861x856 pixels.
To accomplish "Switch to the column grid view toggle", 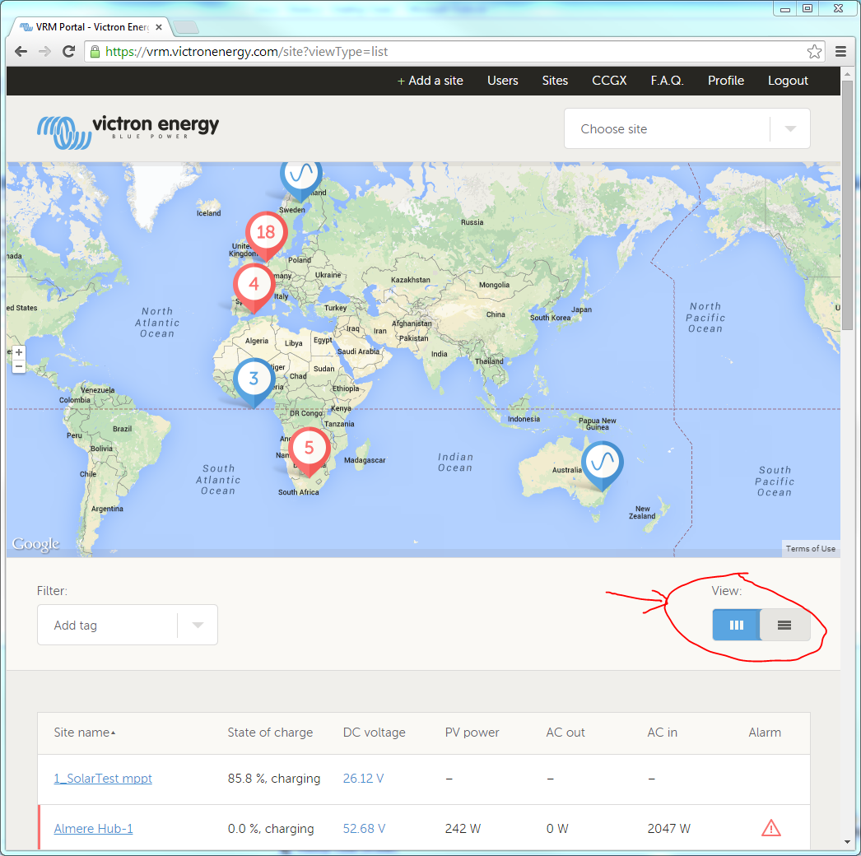I will coord(736,626).
